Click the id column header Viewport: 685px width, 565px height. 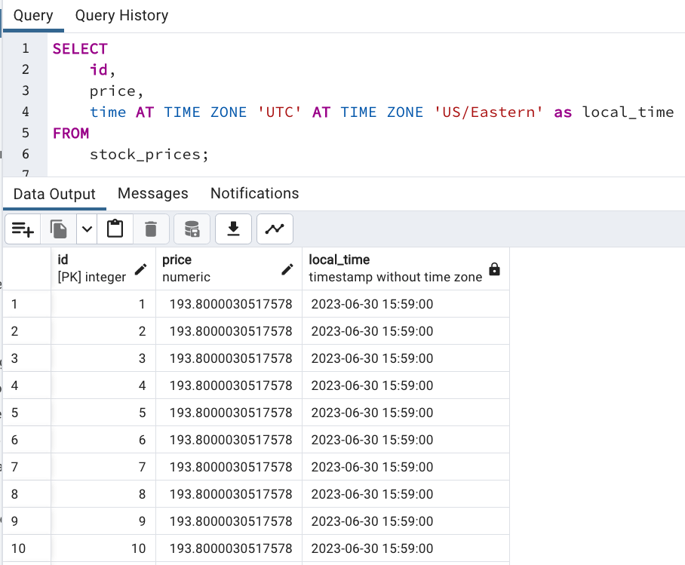click(x=103, y=269)
